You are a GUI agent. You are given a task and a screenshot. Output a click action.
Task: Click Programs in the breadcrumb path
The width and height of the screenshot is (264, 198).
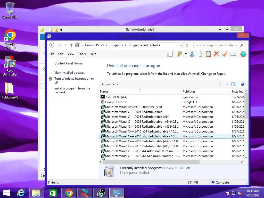click(x=116, y=45)
